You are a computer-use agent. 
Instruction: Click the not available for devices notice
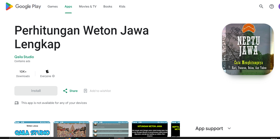[54, 103]
